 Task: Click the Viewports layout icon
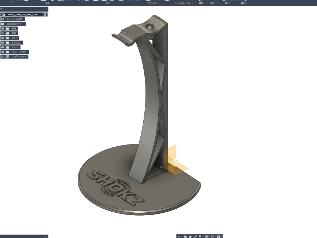[x=219, y=237]
